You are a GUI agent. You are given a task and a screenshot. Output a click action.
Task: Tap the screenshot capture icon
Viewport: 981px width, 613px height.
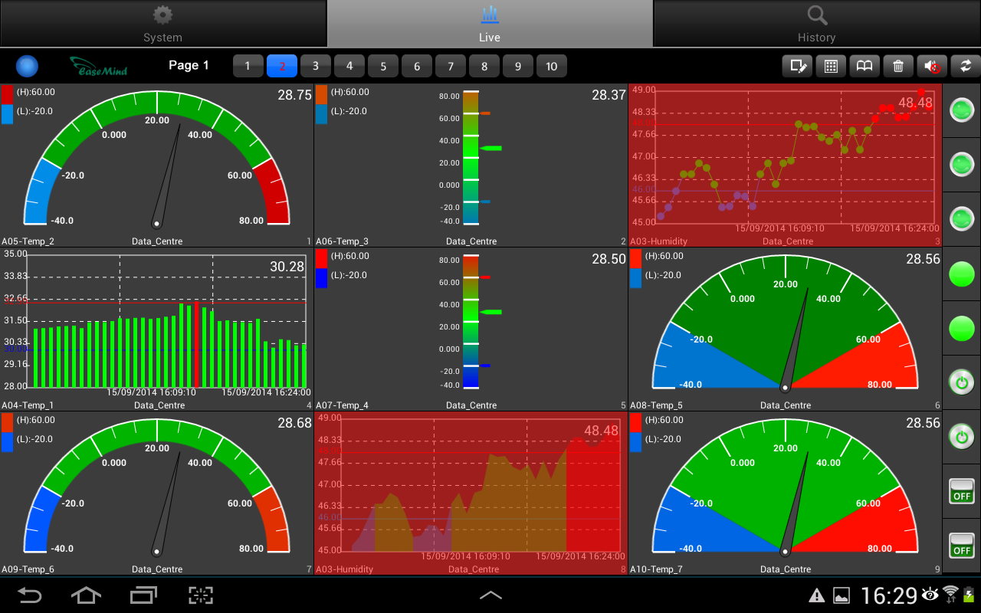point(201,595)
